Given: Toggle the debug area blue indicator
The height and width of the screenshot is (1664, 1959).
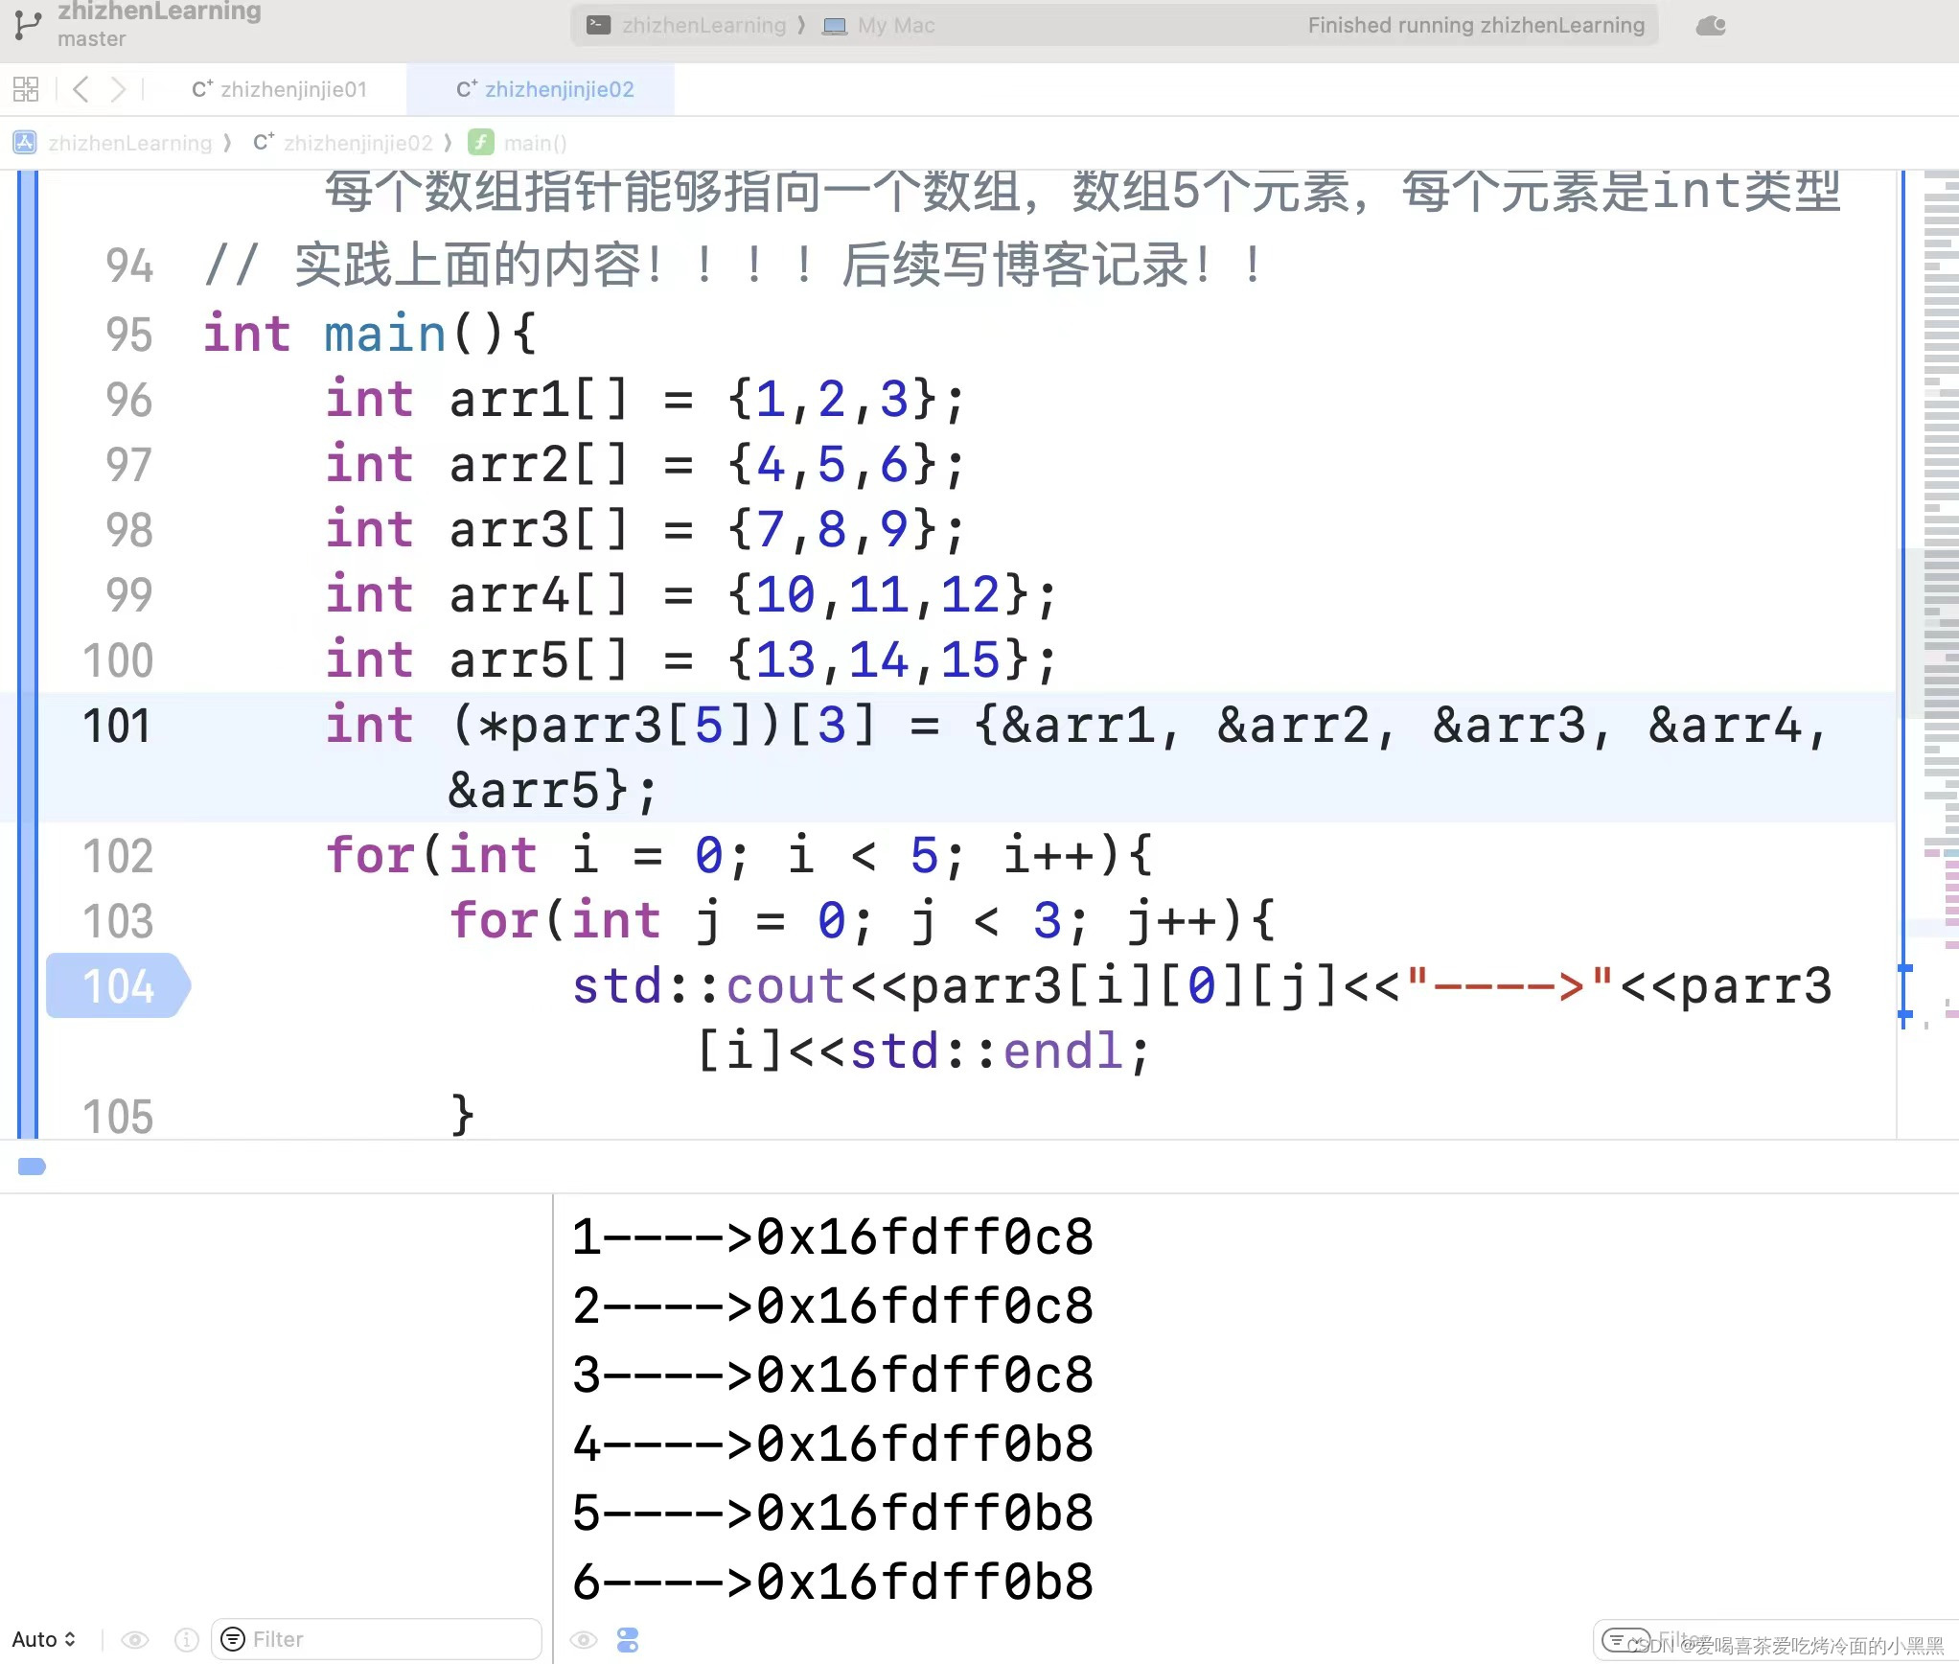Looking at the screenshot, I should coord(32,1167).
